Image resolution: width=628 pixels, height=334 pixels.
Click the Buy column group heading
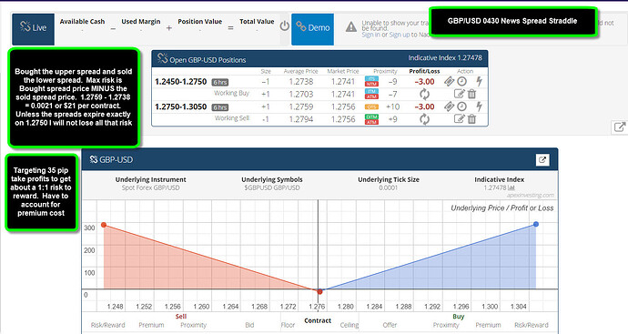[459, 317]
